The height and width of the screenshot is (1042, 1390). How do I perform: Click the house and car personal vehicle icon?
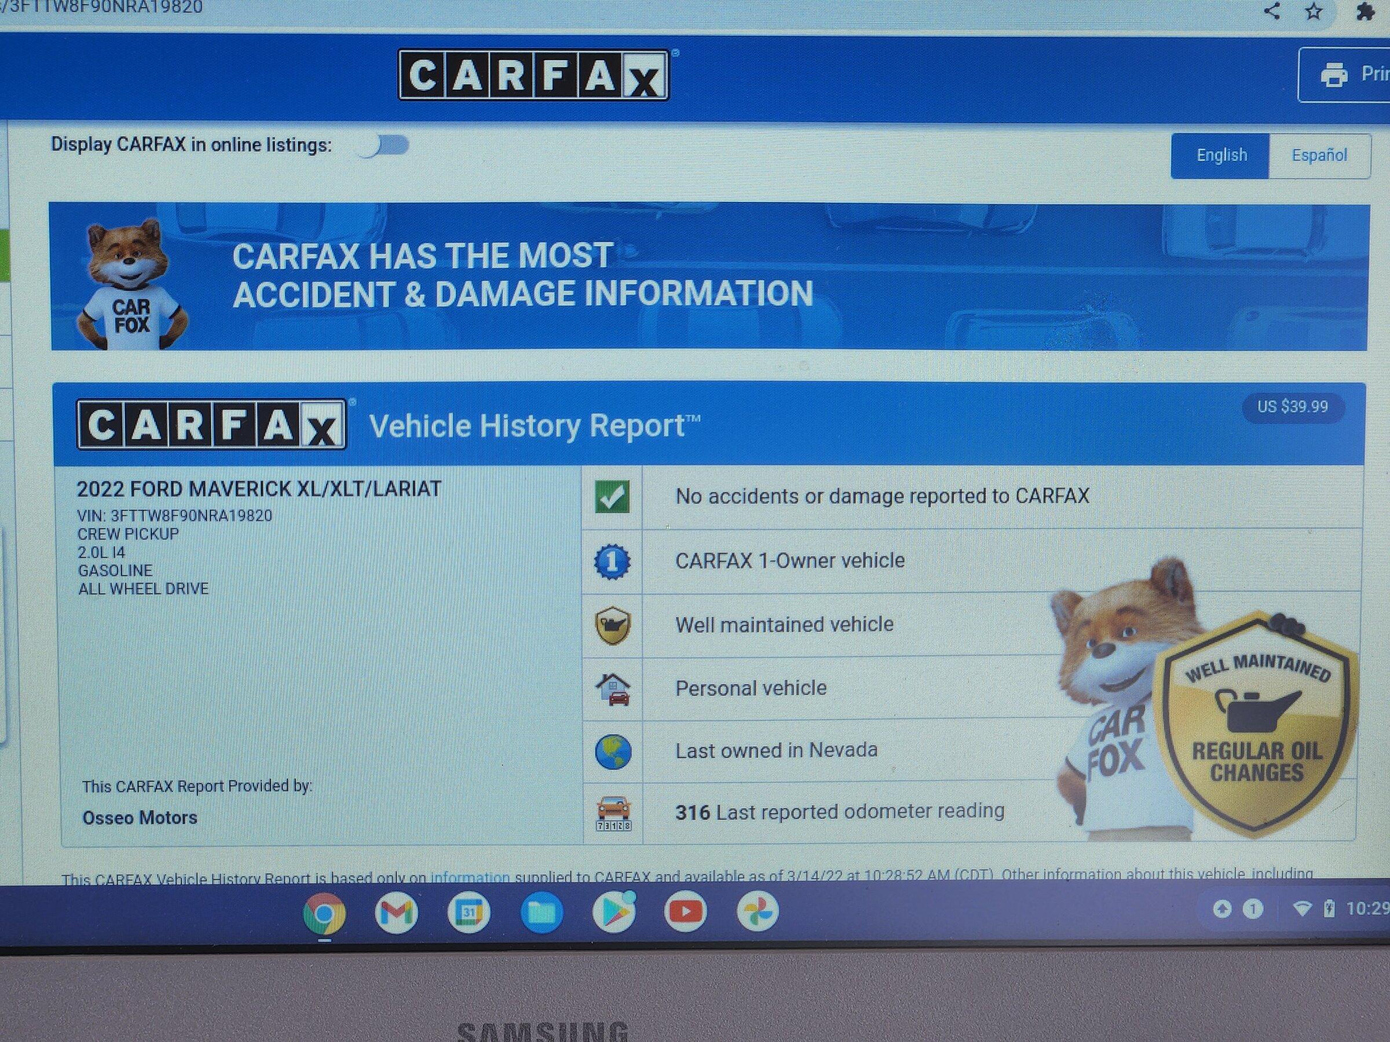click(613, 689)
